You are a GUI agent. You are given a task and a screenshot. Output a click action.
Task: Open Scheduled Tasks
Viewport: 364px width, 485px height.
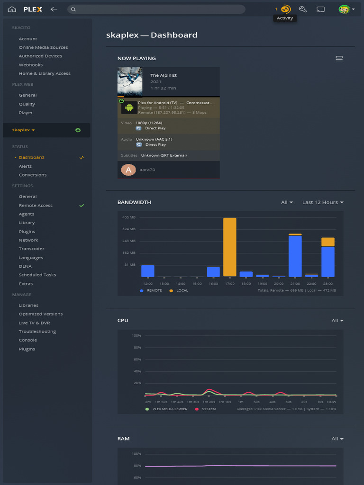point(37,275)
